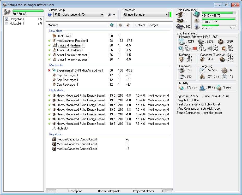Screen dimensions: 242x195
Task: Check the first Hobgoblin II drone checkbox
Action: point(7,19)
